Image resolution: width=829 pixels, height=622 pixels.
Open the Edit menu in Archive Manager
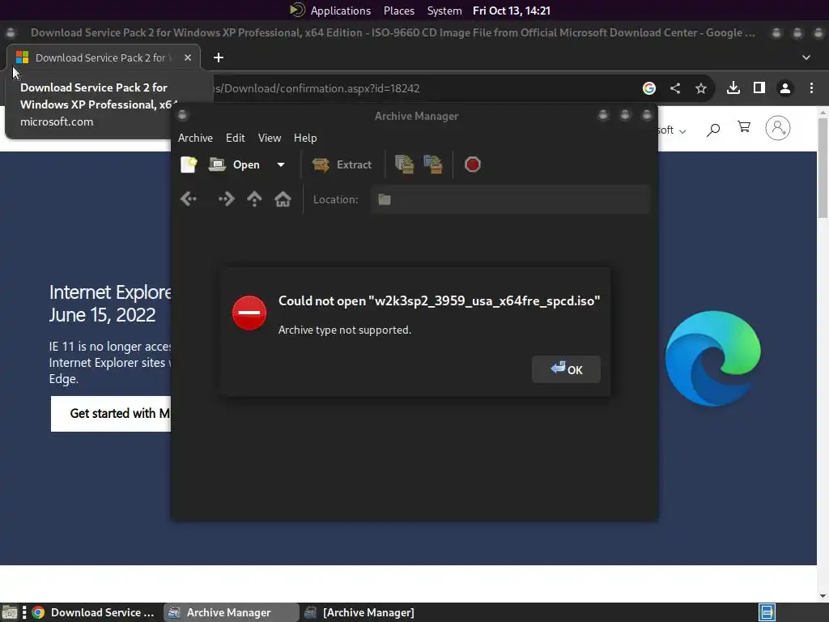236,138
